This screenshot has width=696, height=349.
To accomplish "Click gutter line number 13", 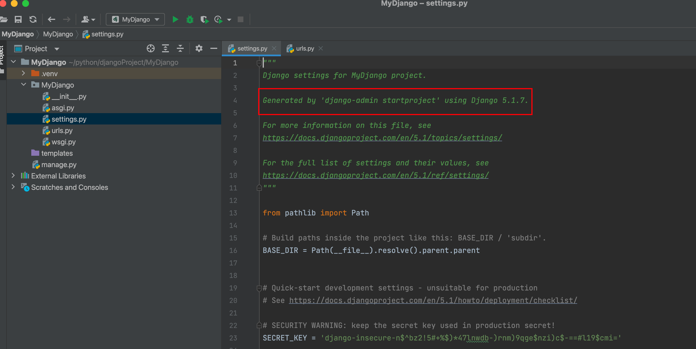I will (233, 213).
